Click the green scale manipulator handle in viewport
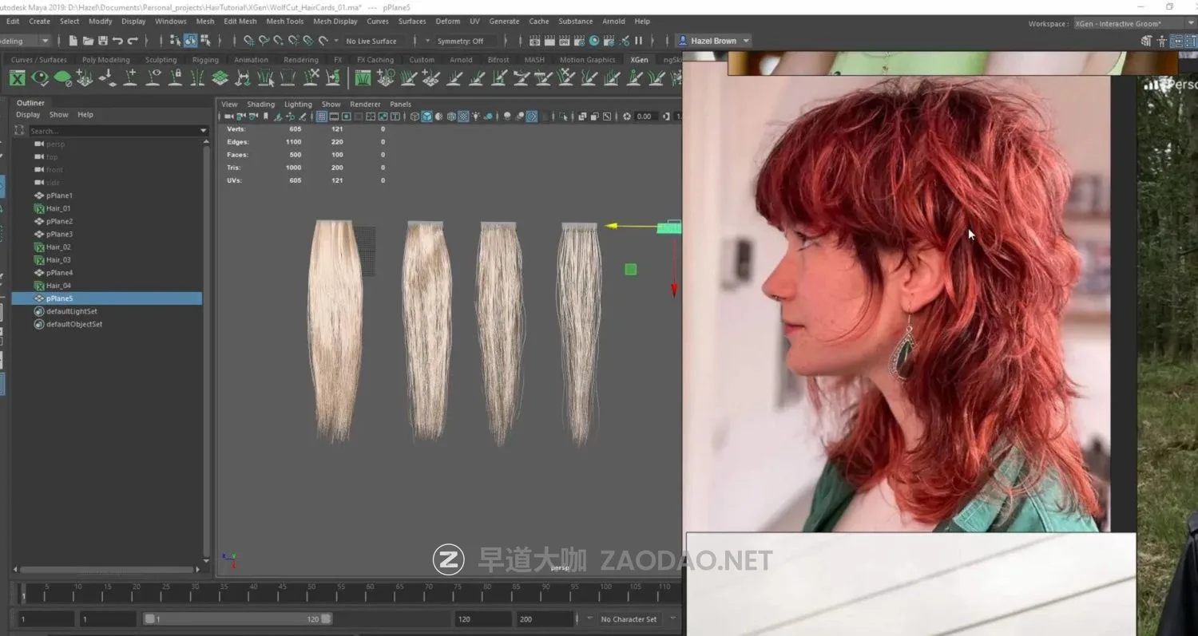The image size is (1198, 636). (x=631, y=270)
